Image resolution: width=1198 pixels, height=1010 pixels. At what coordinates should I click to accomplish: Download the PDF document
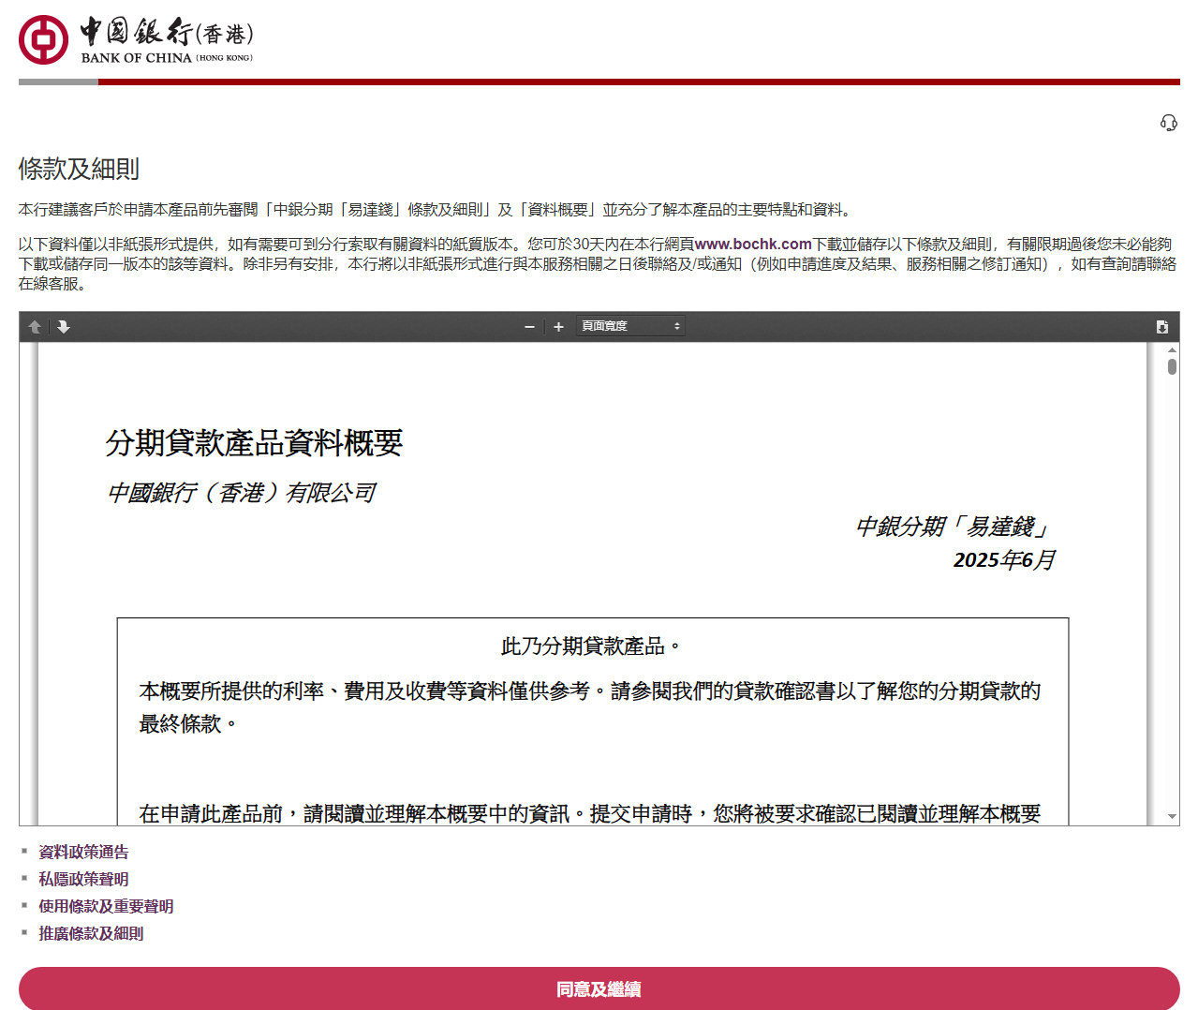tap(1161, 327)
